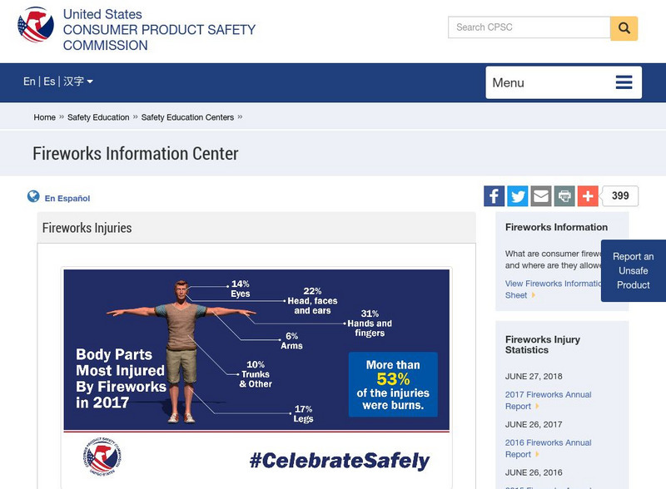Share the page on Twitter
The image size is (666, 489).
517,196
